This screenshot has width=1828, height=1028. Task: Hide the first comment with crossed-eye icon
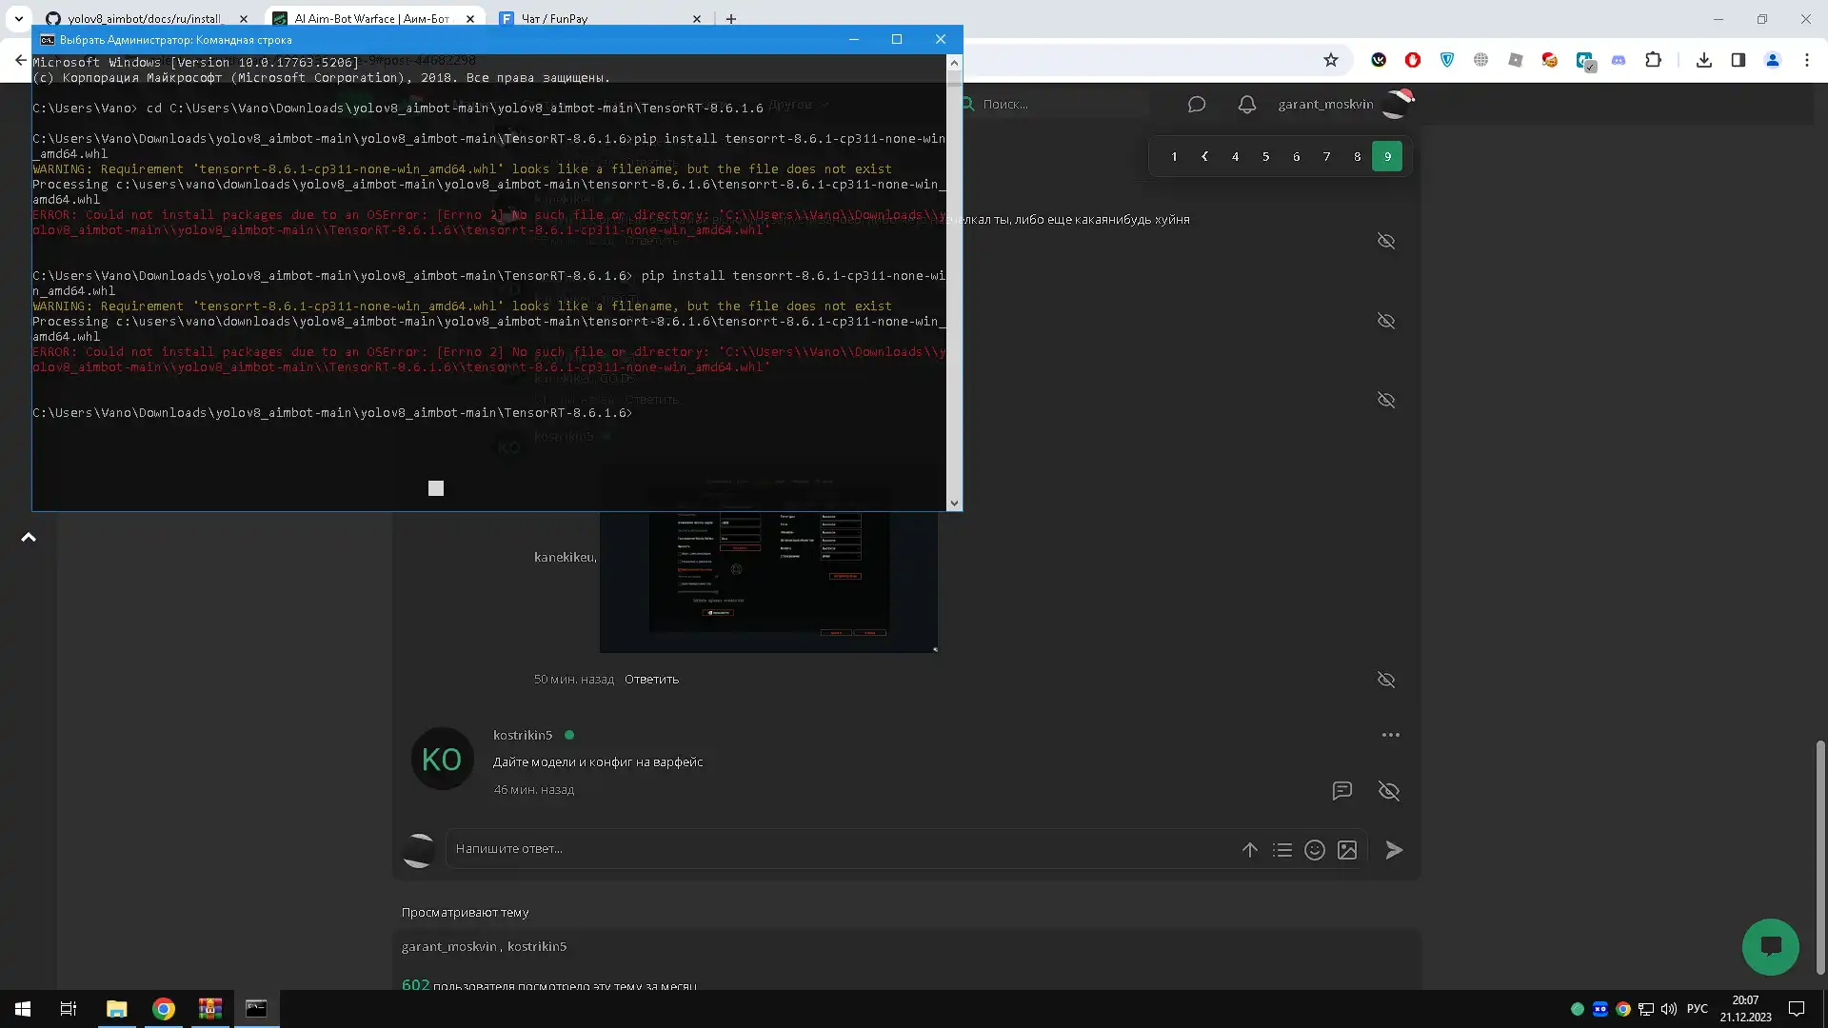(1386, 241)
